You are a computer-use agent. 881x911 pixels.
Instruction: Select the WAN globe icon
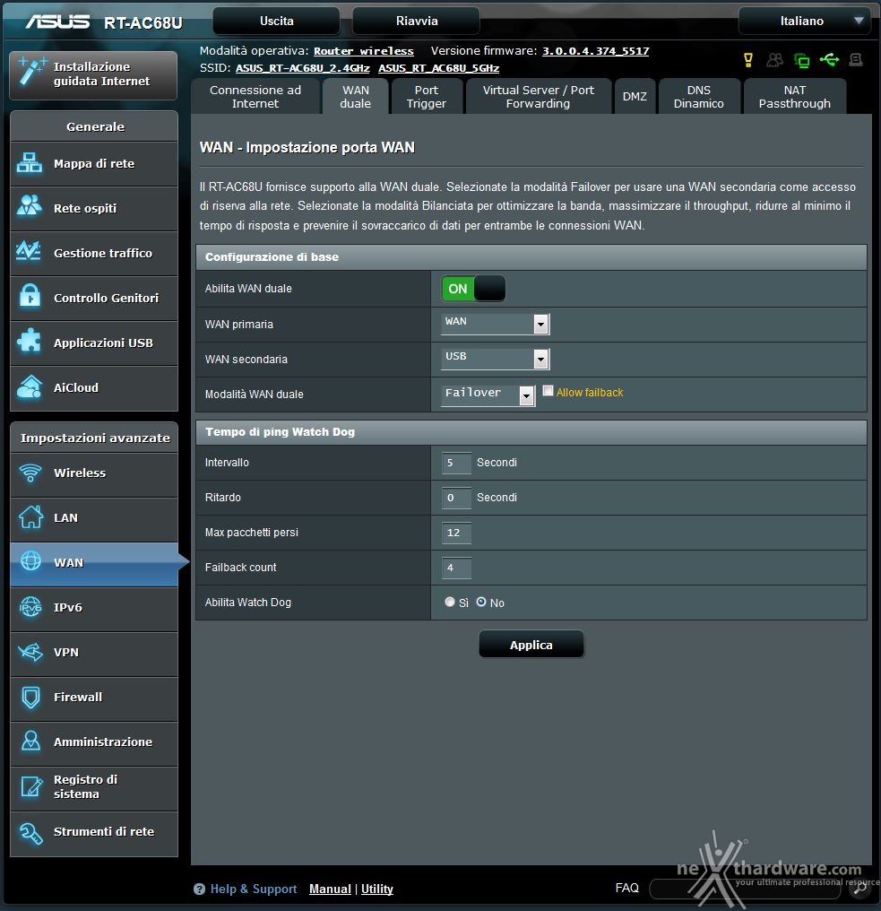(30, 561)
